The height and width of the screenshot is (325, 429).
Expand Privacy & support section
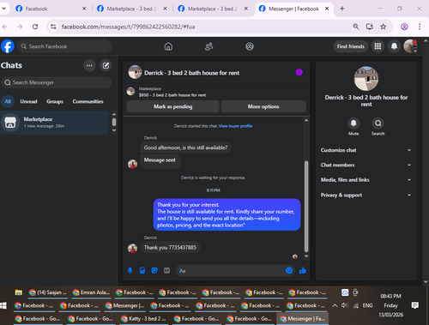(366, 195)
